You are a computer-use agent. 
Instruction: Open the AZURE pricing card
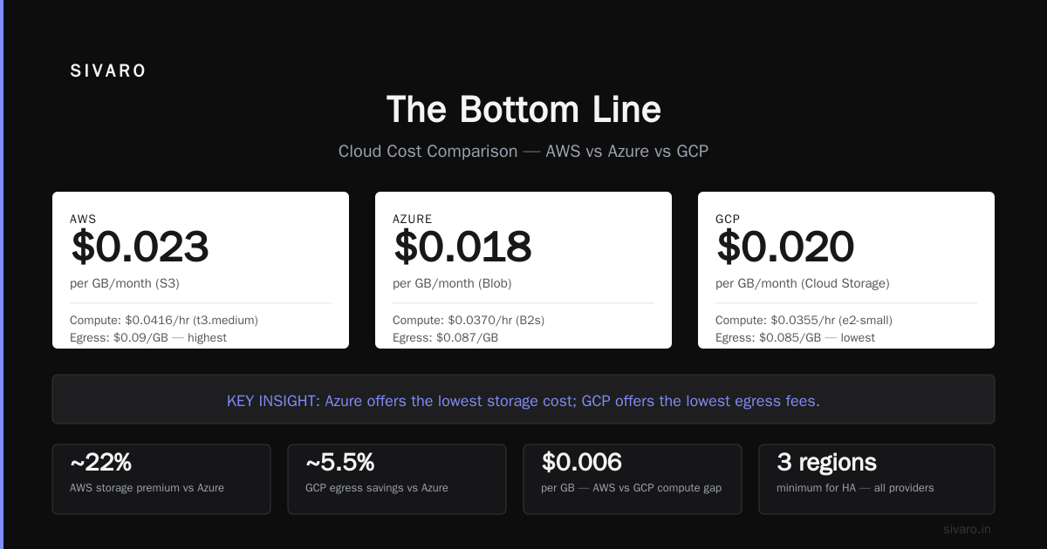coord(523,270)
